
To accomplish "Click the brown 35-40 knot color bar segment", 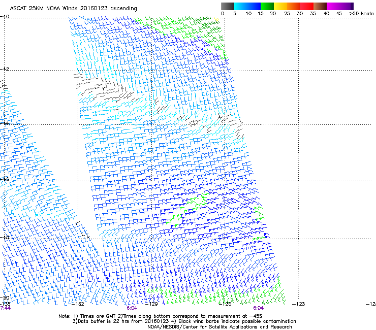I will pos(320,6).
